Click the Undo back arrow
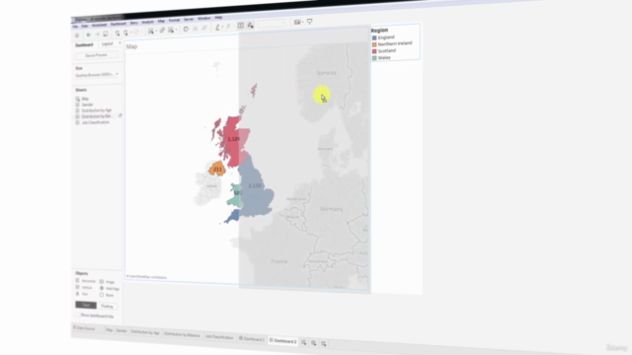 coord(89,35)
